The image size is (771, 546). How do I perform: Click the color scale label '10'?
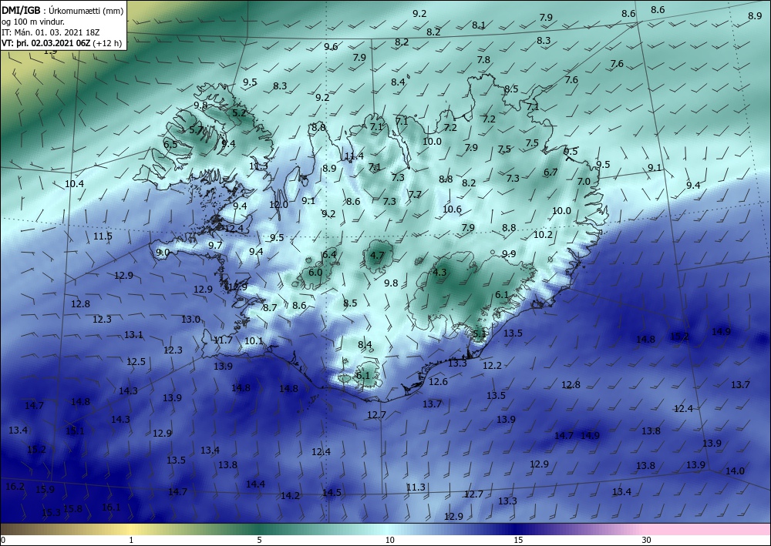389,540
